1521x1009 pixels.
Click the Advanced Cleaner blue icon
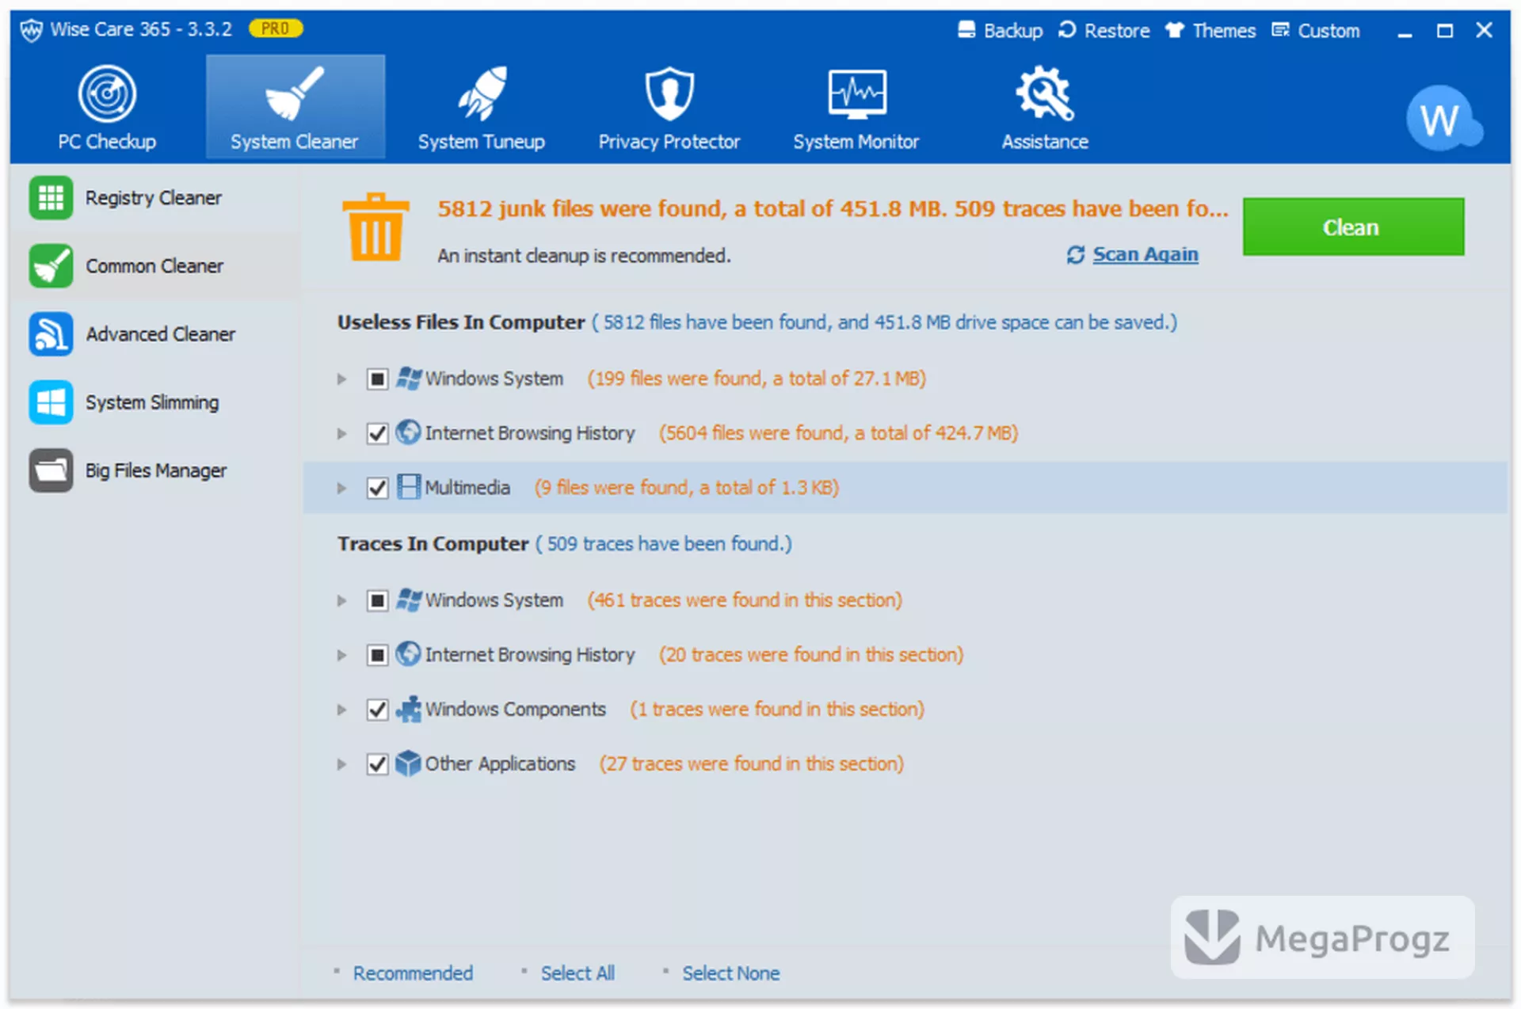pyautogui.click(x=51, y=333)
